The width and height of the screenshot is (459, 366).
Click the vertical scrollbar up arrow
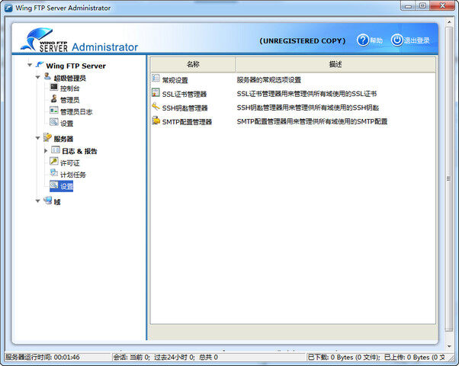(449, 22)
